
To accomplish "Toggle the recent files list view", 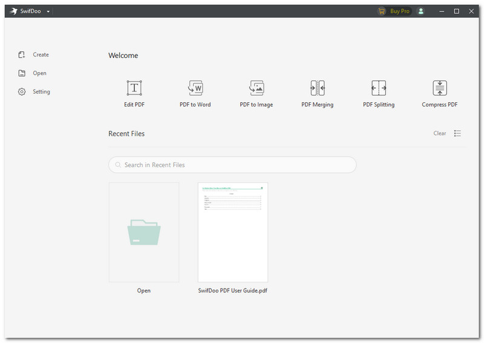I will [457, 133].
